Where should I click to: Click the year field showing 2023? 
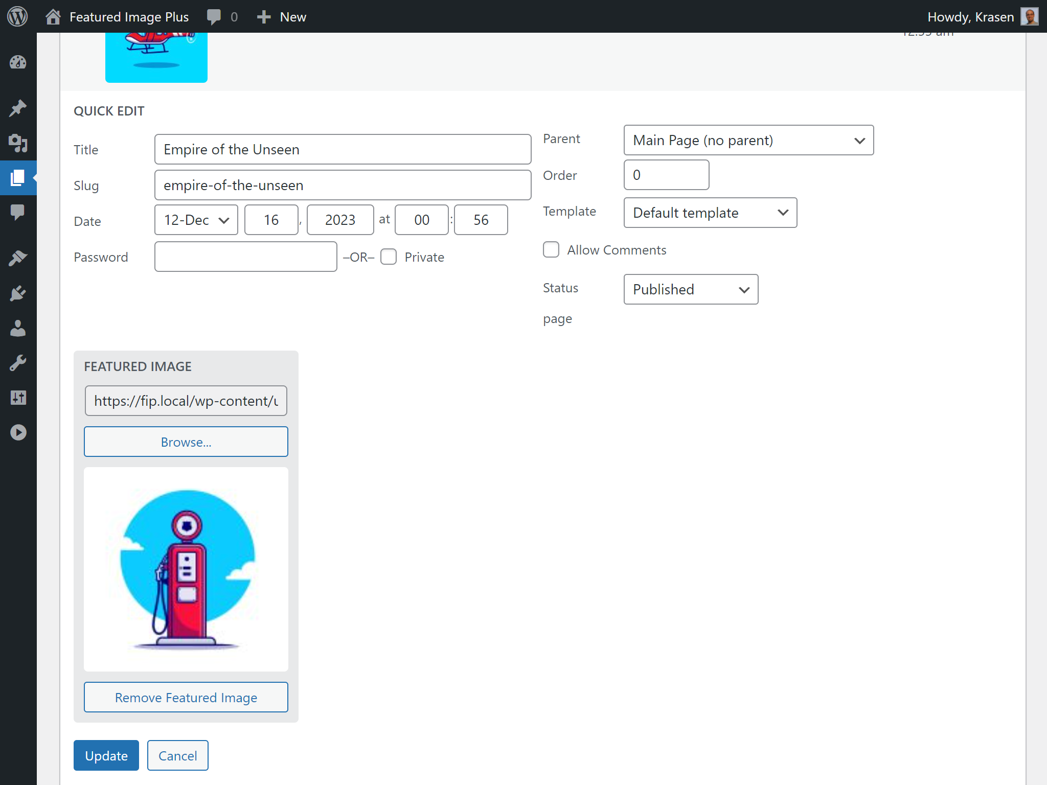click(x=340, y=220)
